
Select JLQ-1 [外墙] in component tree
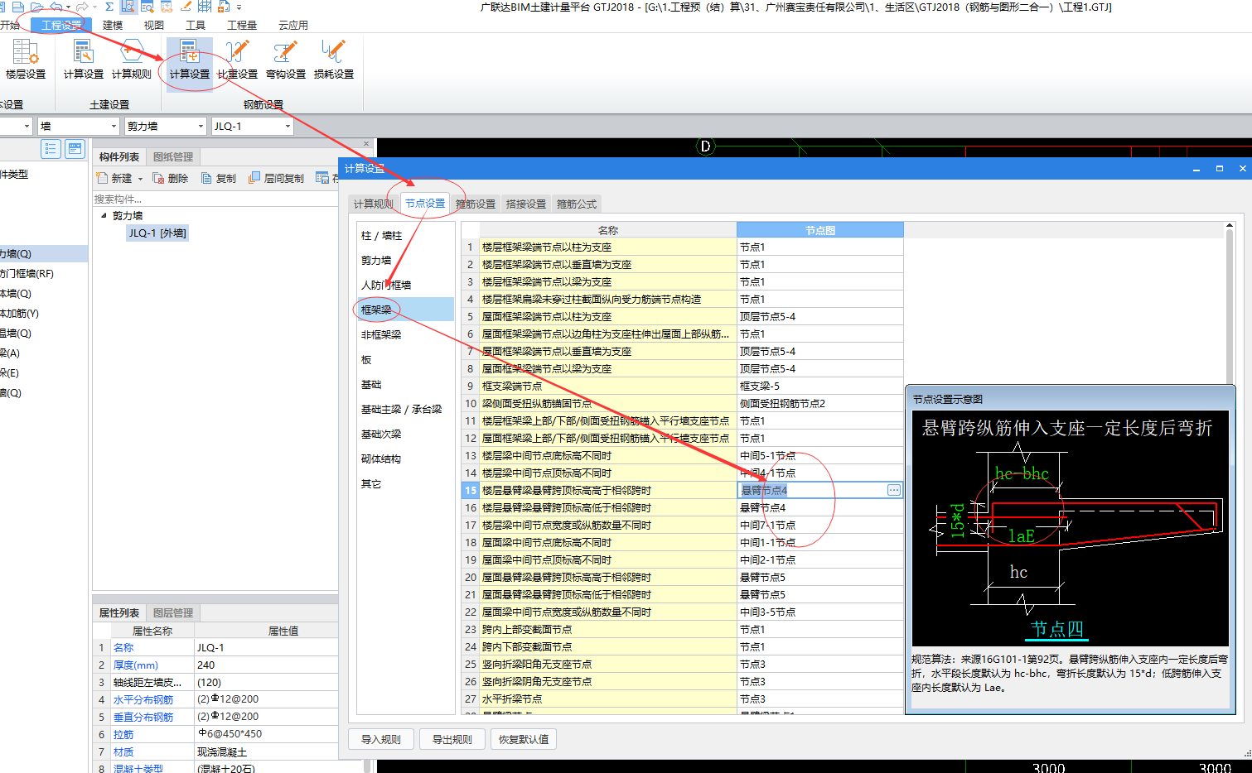(x=157, y=233)
